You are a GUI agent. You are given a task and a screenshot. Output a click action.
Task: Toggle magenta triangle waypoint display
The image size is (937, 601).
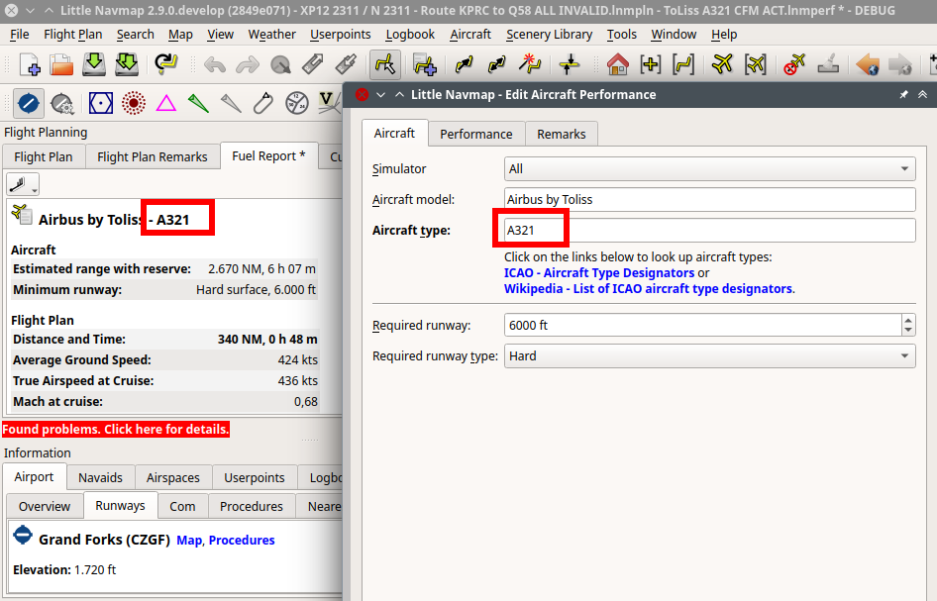166,103
